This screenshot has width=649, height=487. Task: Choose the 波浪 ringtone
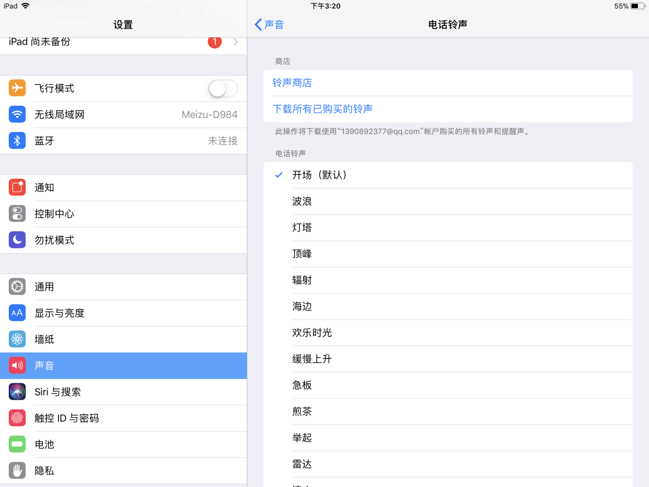[x=302, y=202]
